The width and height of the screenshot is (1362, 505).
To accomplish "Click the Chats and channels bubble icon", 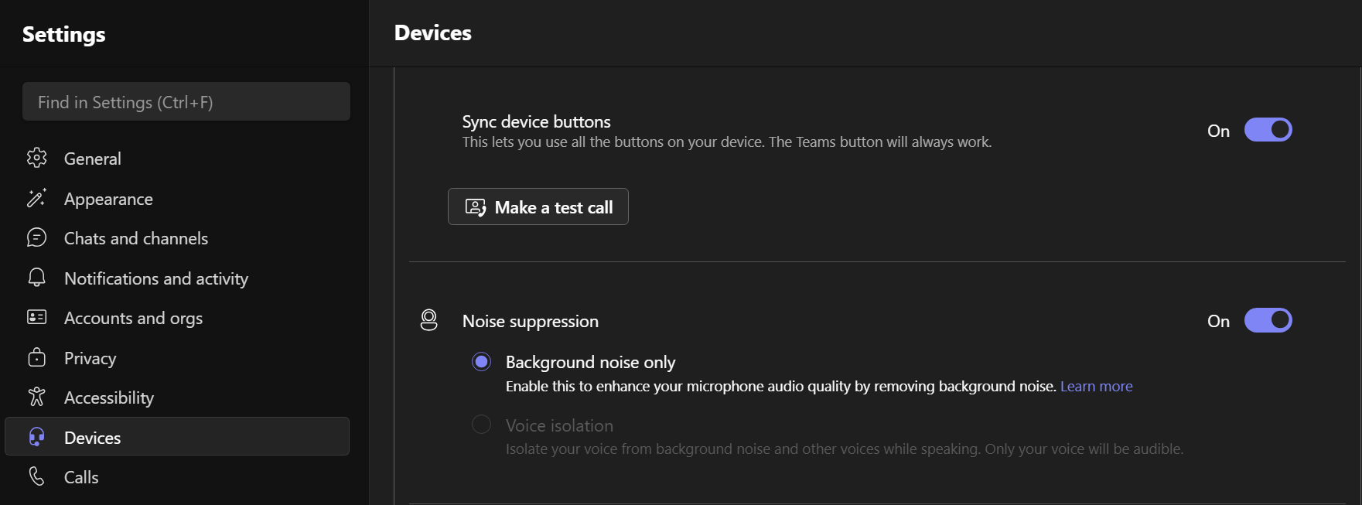I will 36,237.
